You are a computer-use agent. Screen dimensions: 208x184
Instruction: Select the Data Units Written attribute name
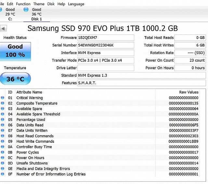[32, 131]
